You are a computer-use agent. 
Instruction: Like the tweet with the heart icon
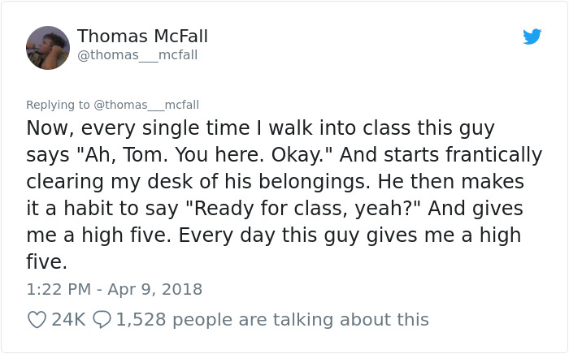pos(37,320)
